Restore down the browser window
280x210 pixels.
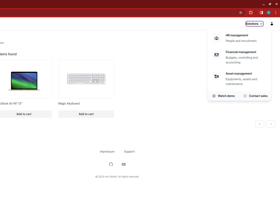click(x=270, y=4)
